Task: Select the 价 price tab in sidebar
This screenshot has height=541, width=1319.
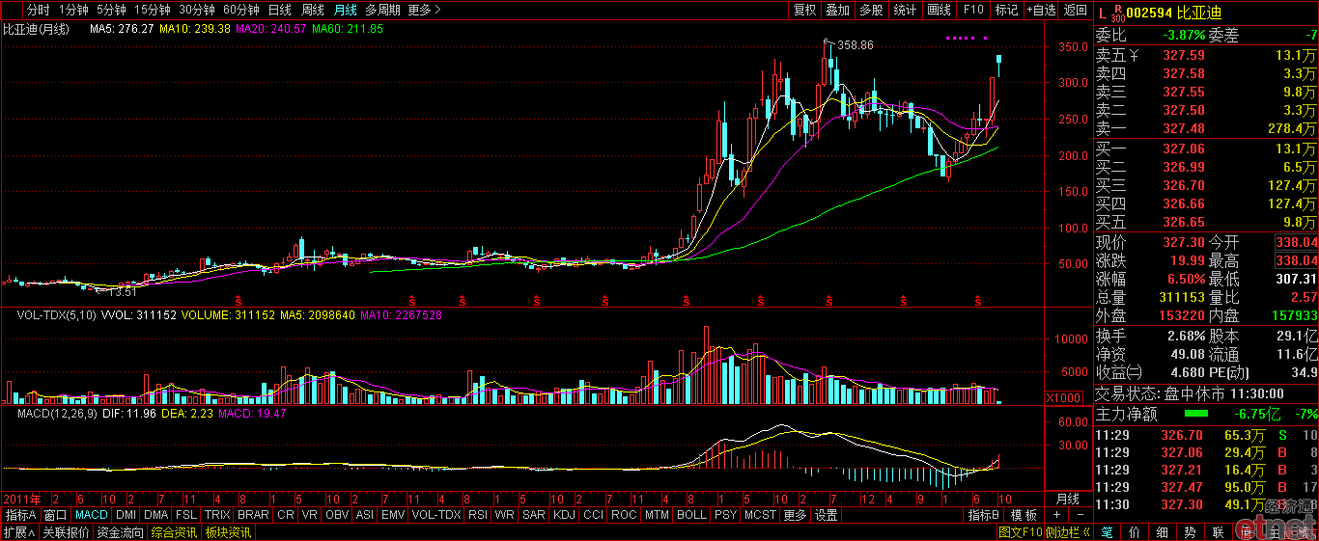Action: (1135, 532)
